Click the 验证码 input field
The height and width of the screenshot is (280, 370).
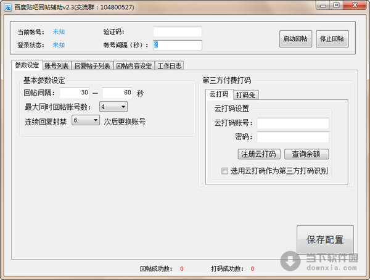click(178, 32)
